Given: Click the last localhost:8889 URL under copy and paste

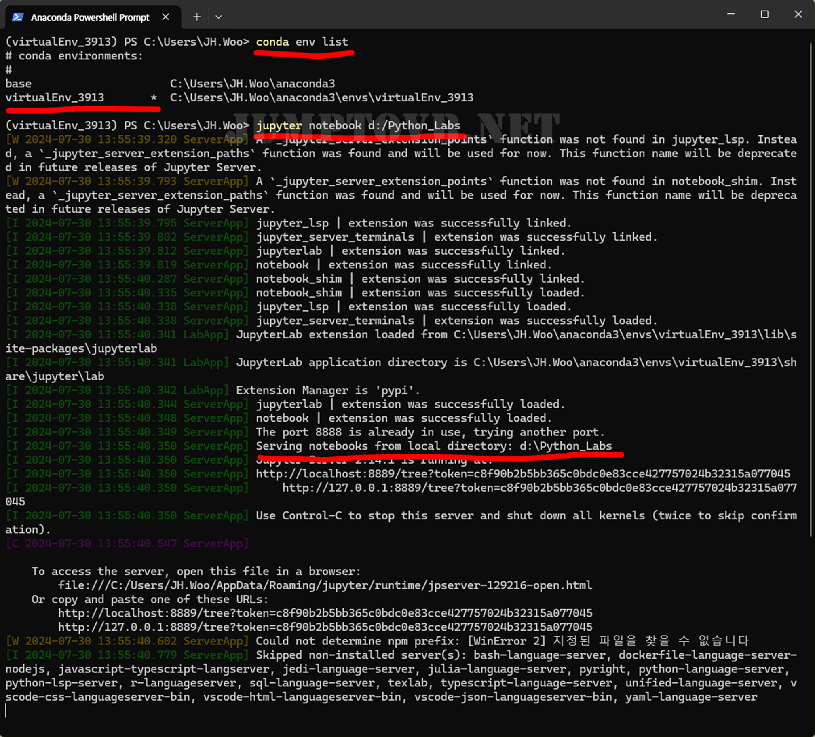Looking at the screenshot, I should 325,613.
